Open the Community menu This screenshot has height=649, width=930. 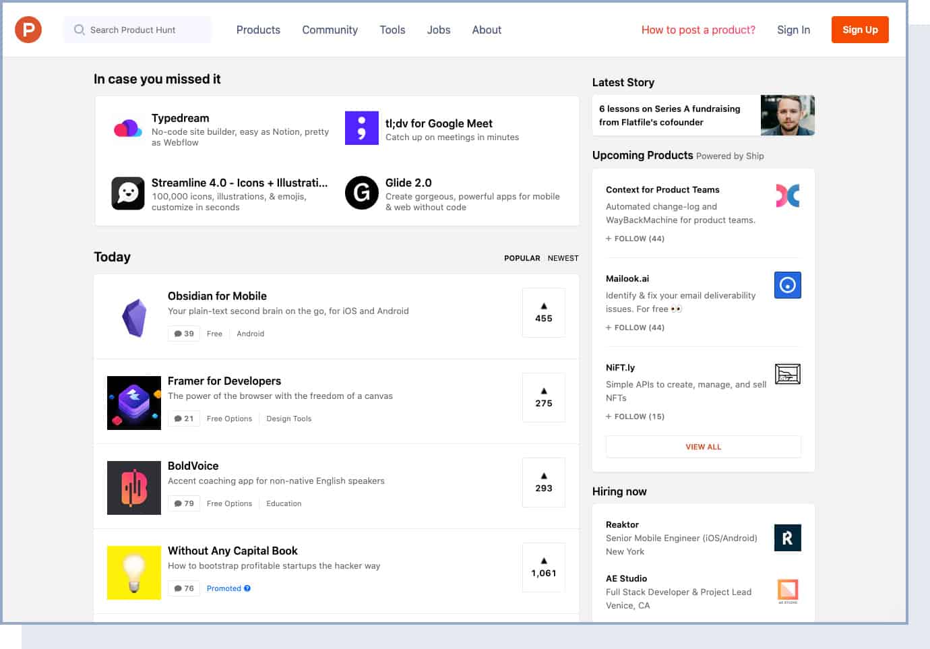click(x=330, y=30)
